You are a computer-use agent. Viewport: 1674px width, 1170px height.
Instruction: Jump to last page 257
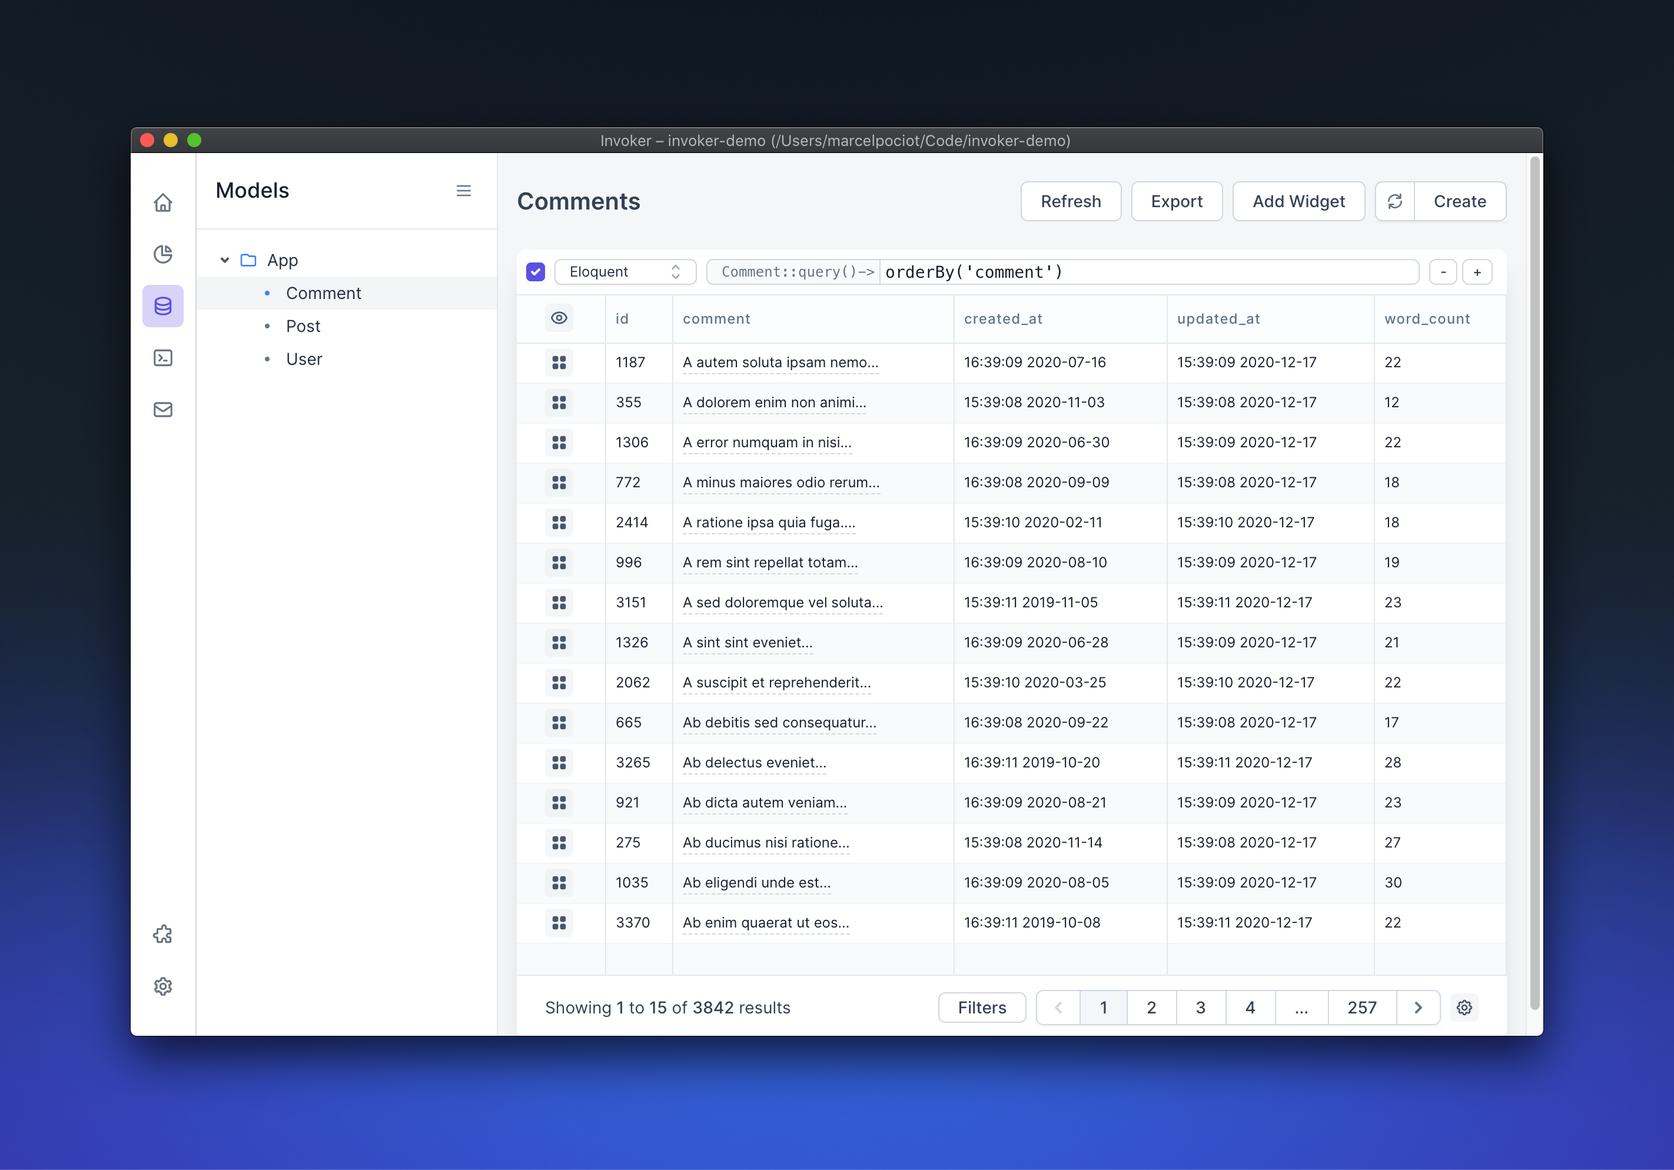(1362, 1008)
